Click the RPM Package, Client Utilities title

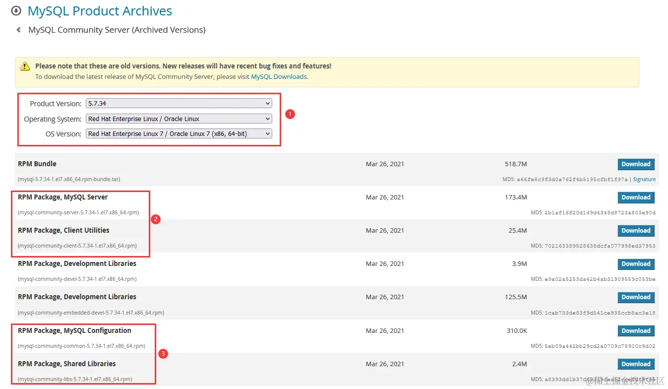[63, 230]
